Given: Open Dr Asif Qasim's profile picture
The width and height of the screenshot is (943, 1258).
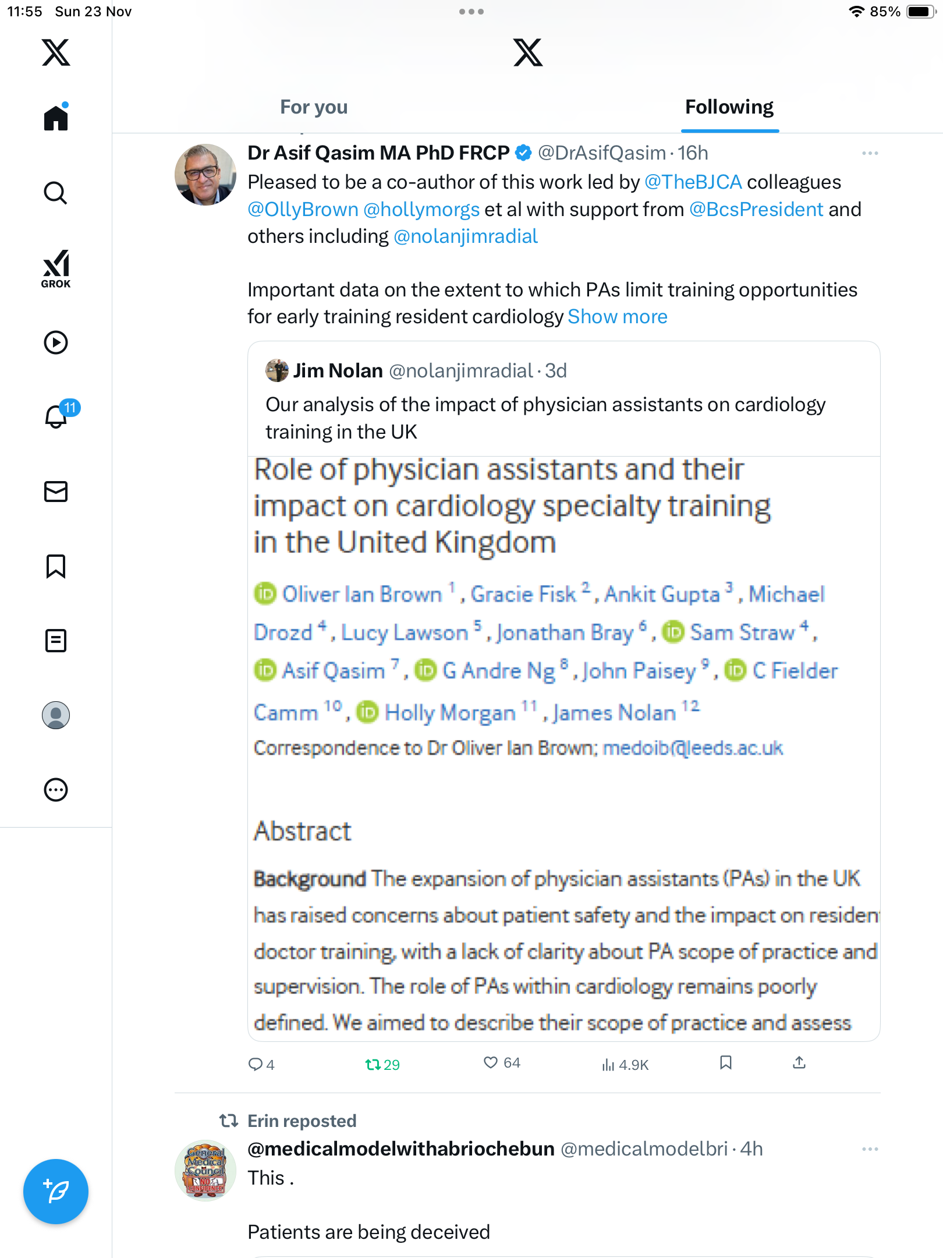Looking at the screenshot, I should pos(205,175).
